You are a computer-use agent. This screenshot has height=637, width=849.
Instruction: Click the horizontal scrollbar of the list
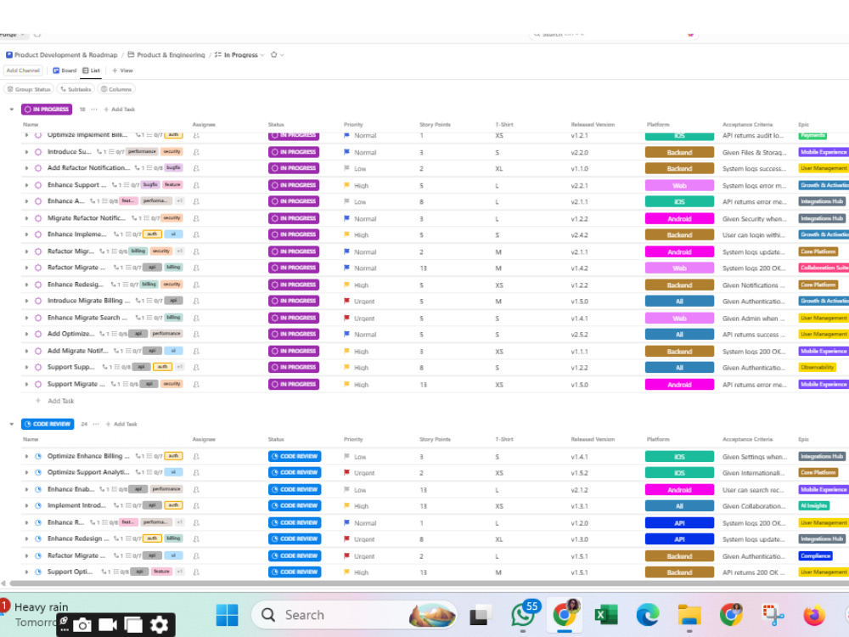coord(428,583)
